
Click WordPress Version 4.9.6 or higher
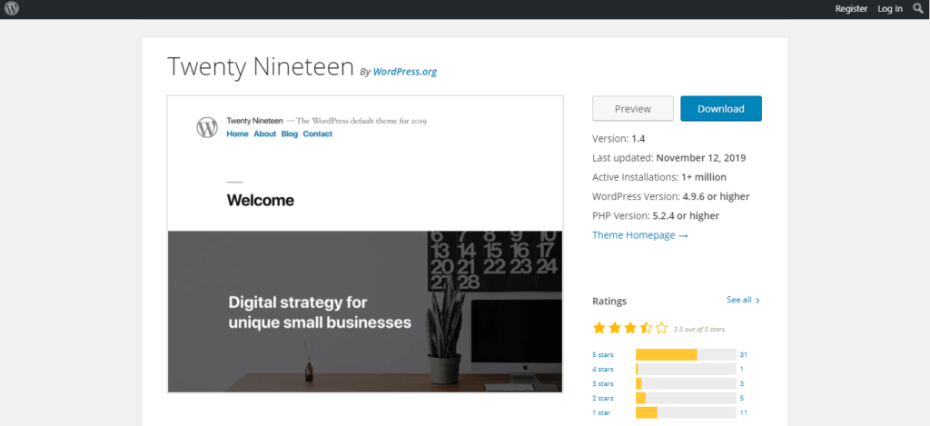tap(671, 196)
